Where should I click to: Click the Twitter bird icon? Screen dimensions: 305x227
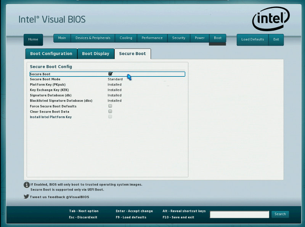click(26, 197)
